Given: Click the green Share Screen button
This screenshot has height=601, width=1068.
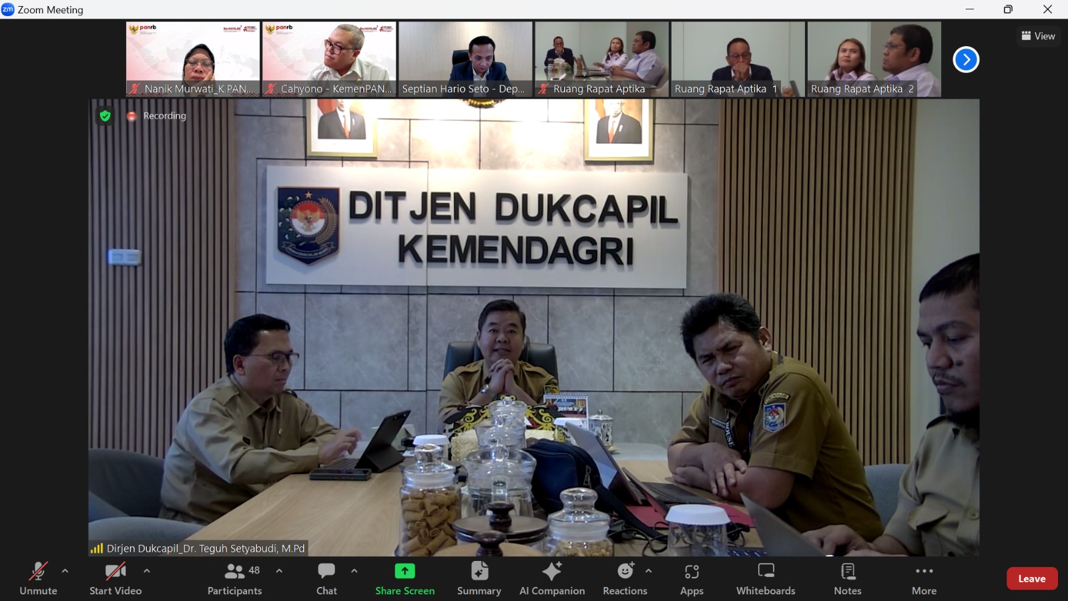Looking at the screenshot, I should 405,578.
